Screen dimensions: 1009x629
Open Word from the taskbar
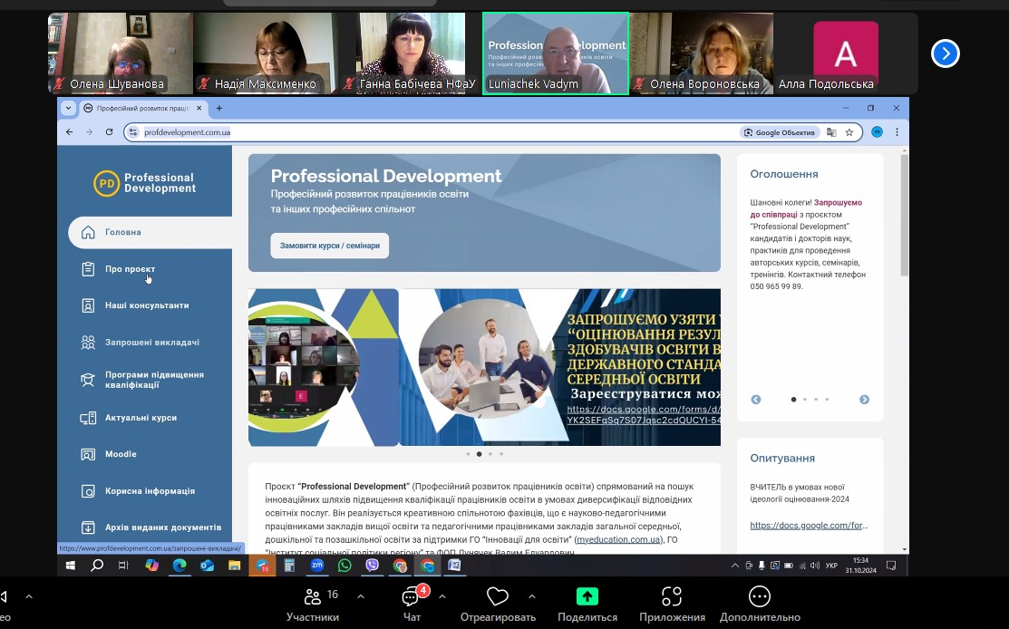[x=455, y=566]
